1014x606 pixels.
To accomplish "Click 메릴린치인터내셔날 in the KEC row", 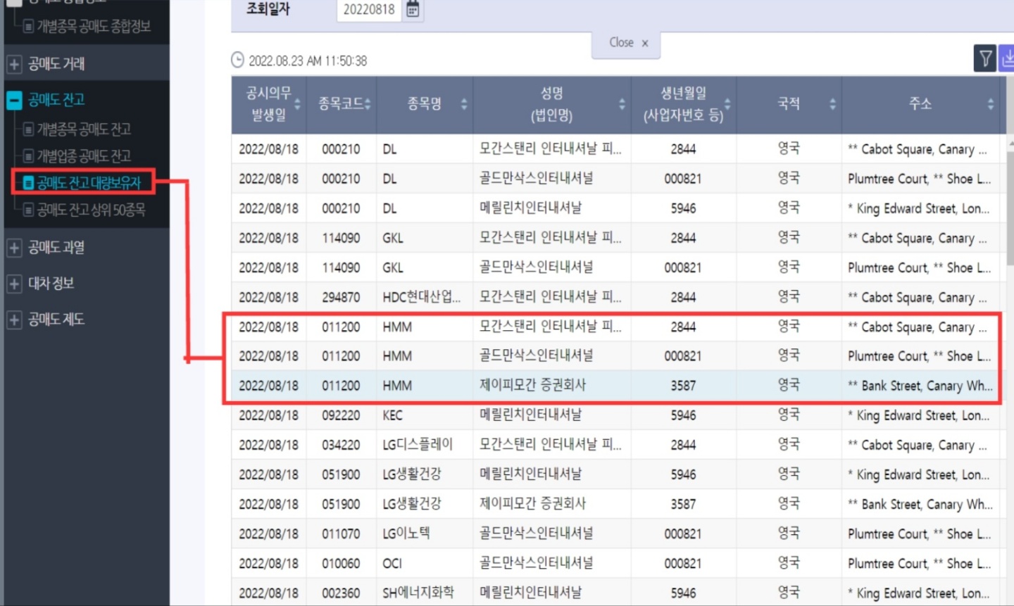I will tap(530, 415).
